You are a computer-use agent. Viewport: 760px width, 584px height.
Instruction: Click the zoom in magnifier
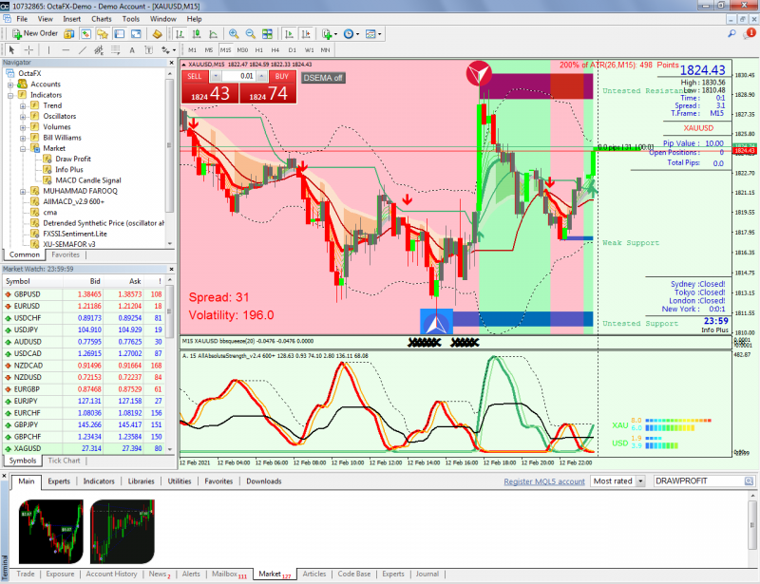234,33
